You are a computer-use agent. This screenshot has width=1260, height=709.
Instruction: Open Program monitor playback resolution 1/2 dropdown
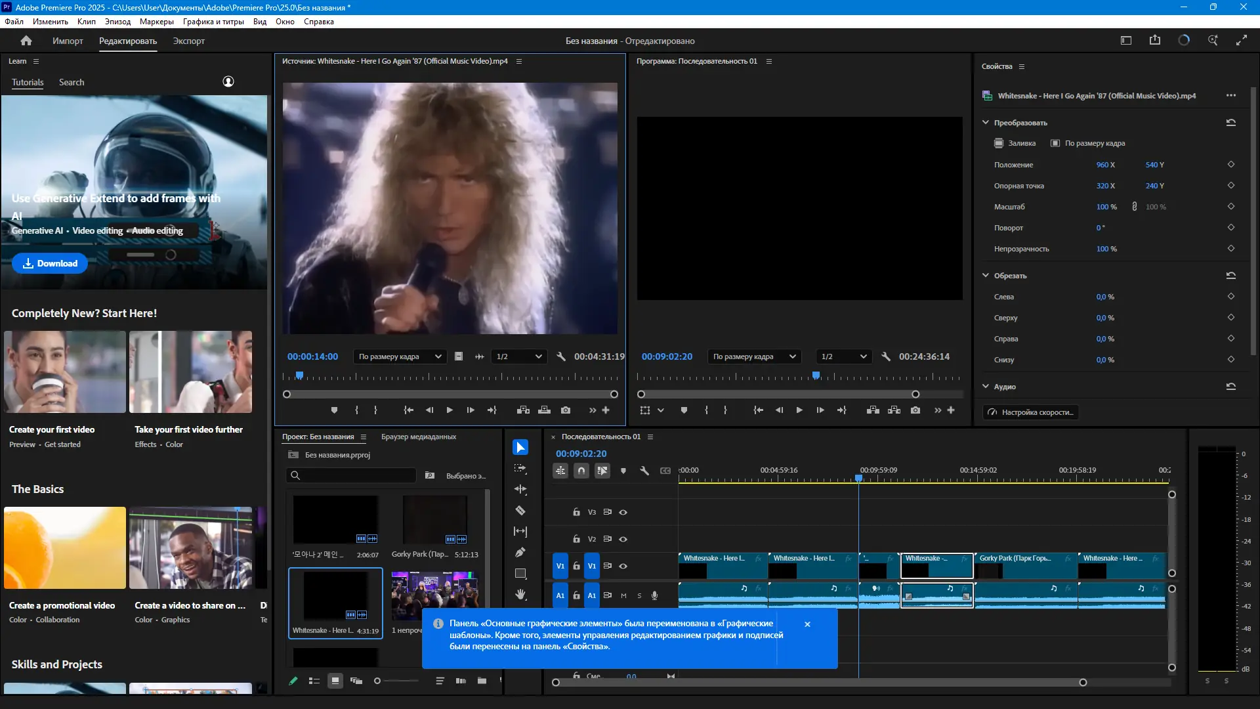(844, 356)
